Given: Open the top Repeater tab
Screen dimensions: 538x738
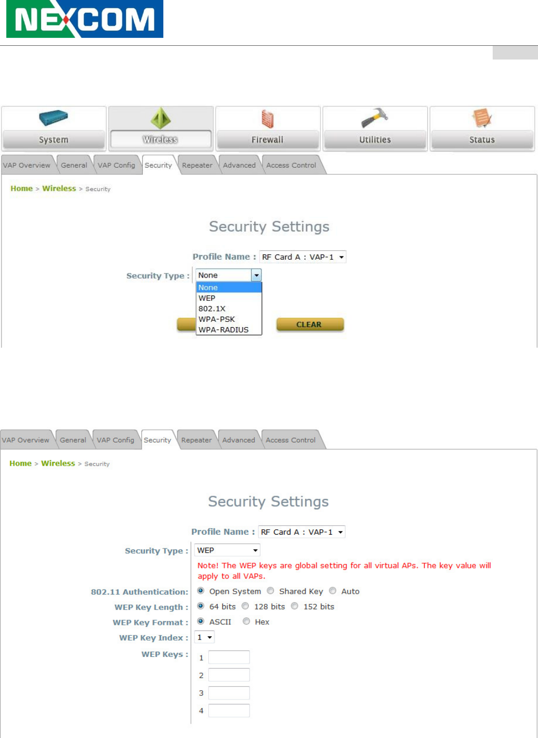Looking at the screenshot, I should tap(197, 165).
